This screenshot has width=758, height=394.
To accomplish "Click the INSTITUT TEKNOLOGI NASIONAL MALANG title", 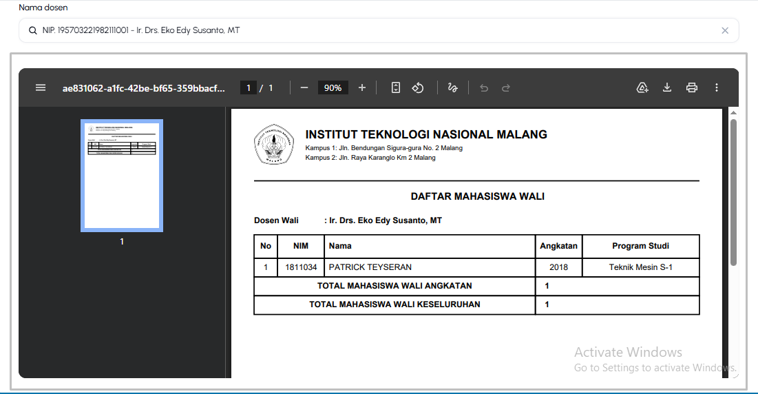I will click(x=426, y=134).
